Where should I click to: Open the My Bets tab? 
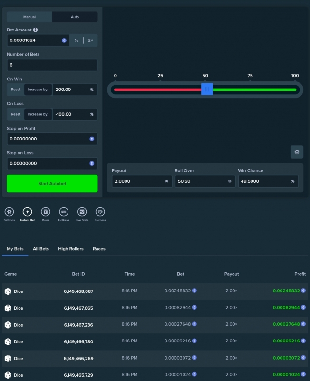(15, 249)
